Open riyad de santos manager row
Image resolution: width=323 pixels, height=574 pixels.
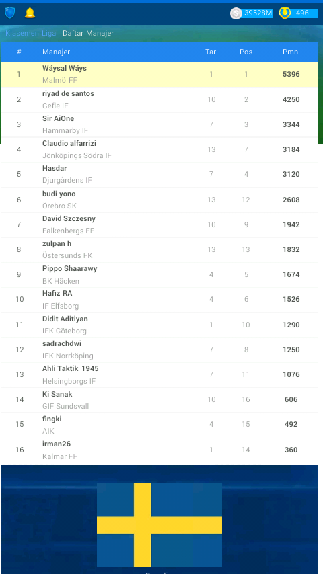(x=160, y=99)
